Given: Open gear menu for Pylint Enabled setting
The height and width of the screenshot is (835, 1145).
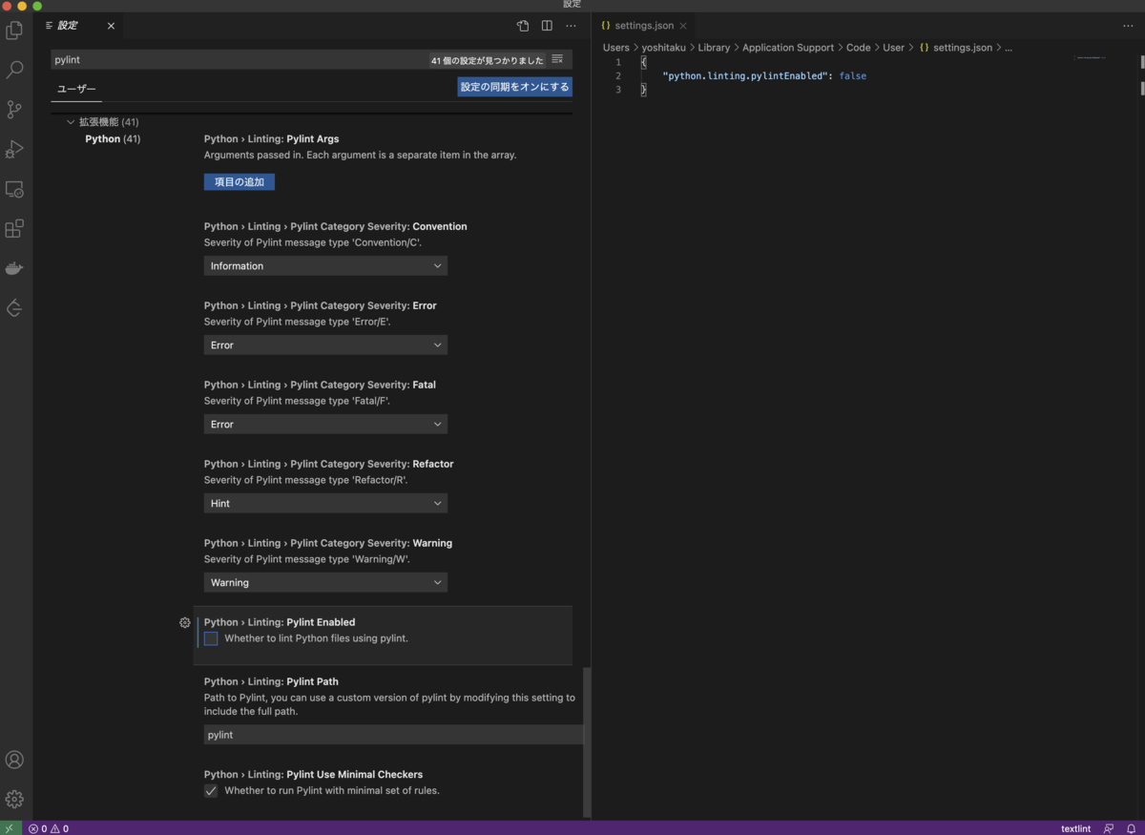Looking at the screenshot, I should (185, 622).
